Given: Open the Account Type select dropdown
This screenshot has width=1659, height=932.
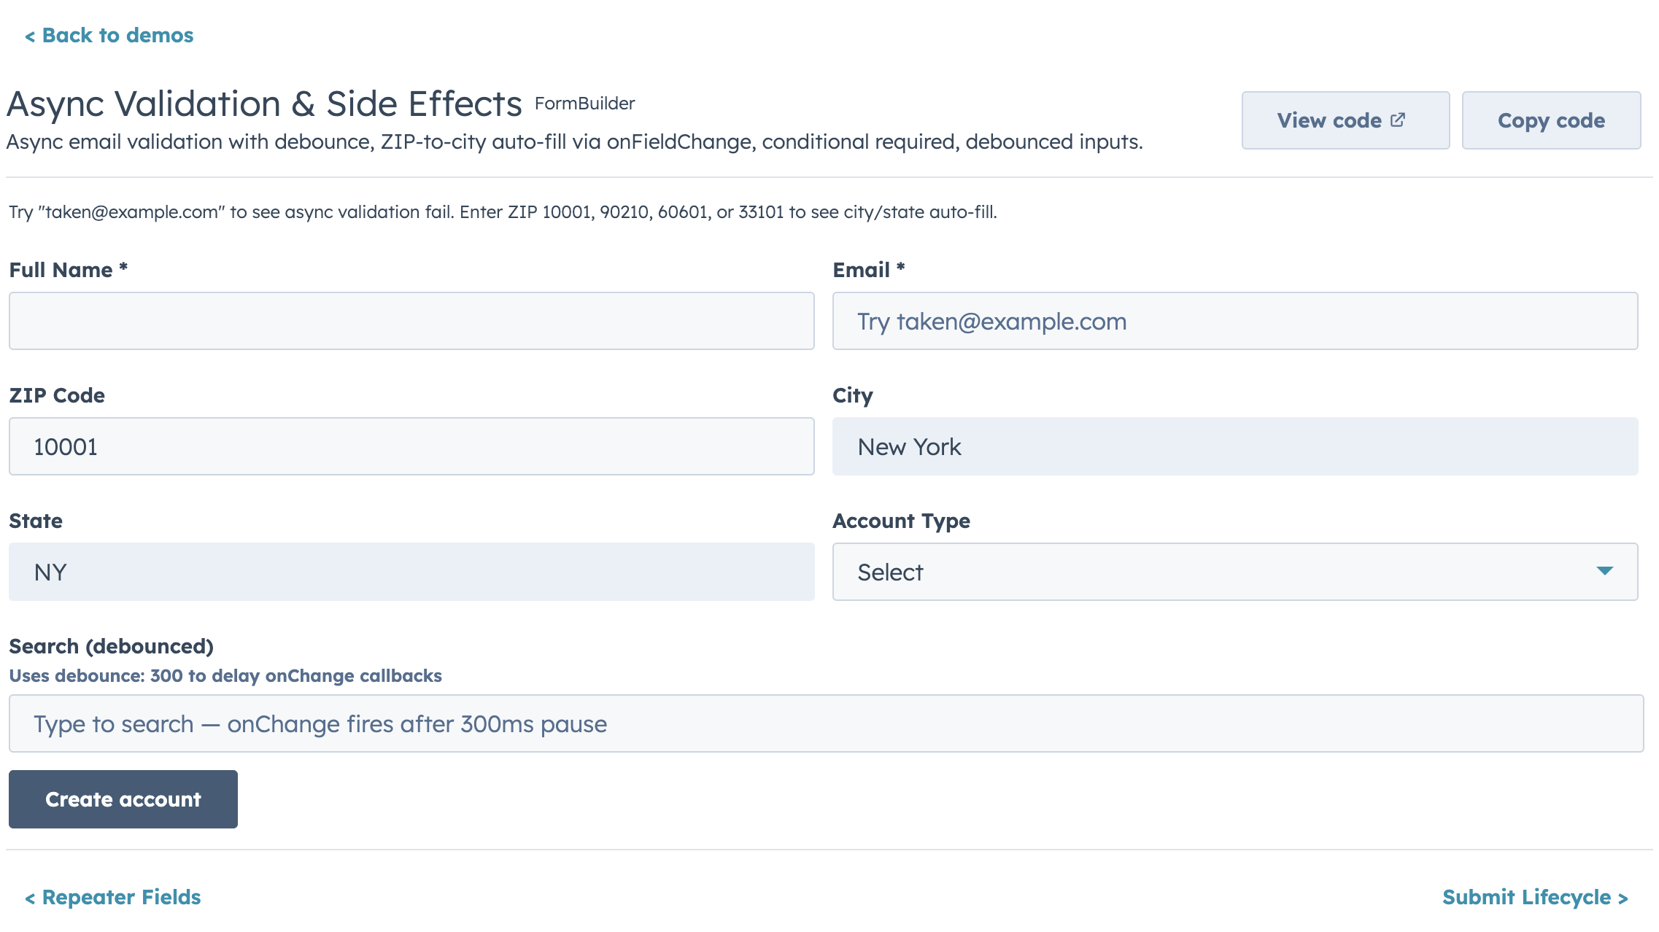Looking at the screenshot, I should tap(1234, 572).
